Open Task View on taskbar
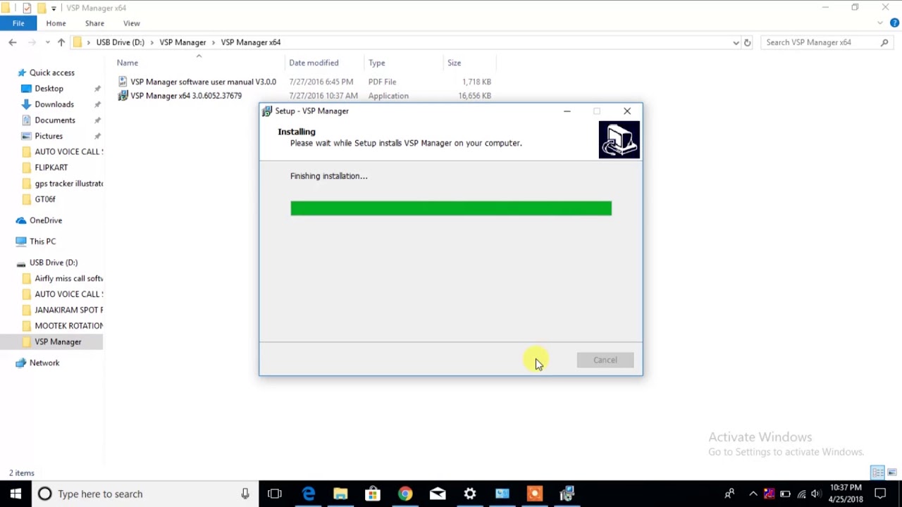 (275, 494)
